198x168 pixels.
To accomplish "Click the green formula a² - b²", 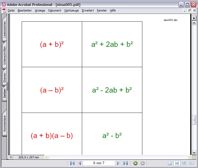I will coord(112,136).
